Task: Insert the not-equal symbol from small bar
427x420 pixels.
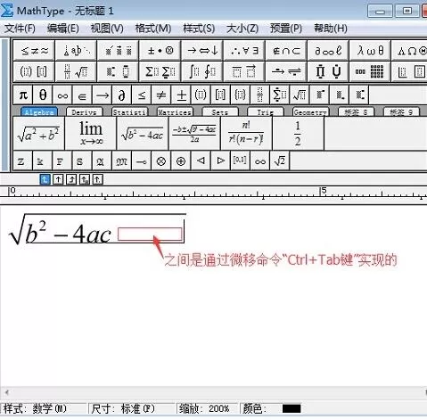Action: click(161, 95)
